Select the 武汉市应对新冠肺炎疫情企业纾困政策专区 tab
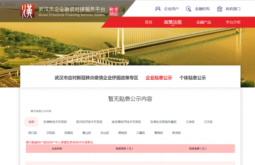Screen dimensions: 255x165 pyautogui.click(x=96, y=78)
